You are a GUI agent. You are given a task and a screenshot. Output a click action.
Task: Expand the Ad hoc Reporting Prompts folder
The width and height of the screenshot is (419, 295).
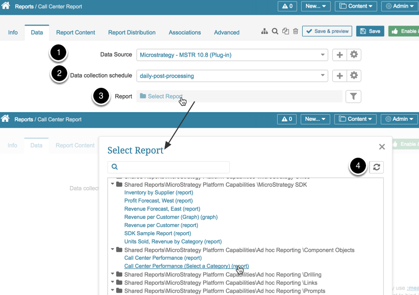[113, 290]
